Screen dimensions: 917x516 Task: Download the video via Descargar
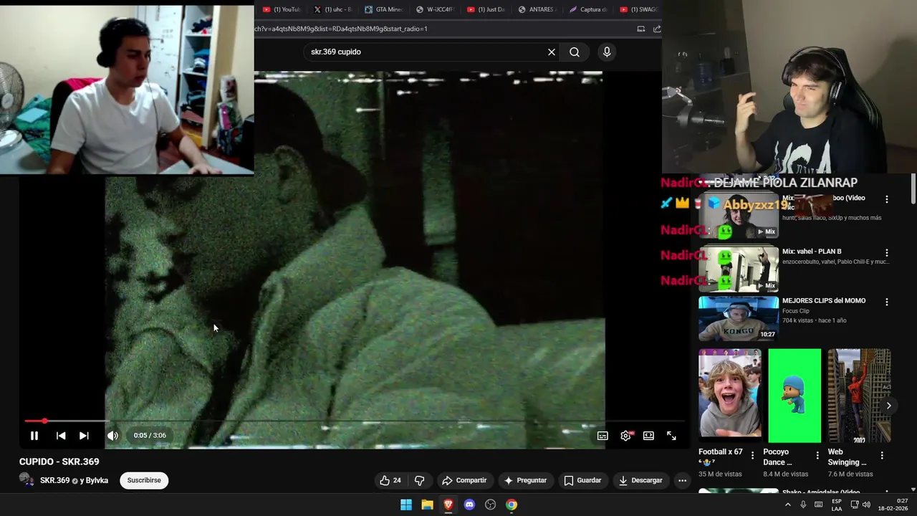pos(640,480)
